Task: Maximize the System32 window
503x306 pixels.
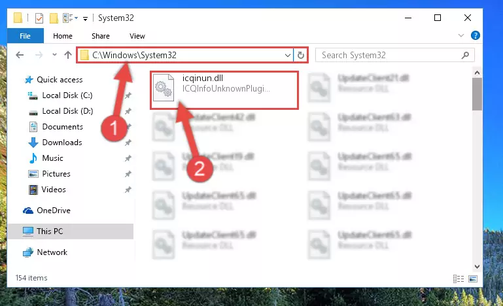Action: [438, 18]
